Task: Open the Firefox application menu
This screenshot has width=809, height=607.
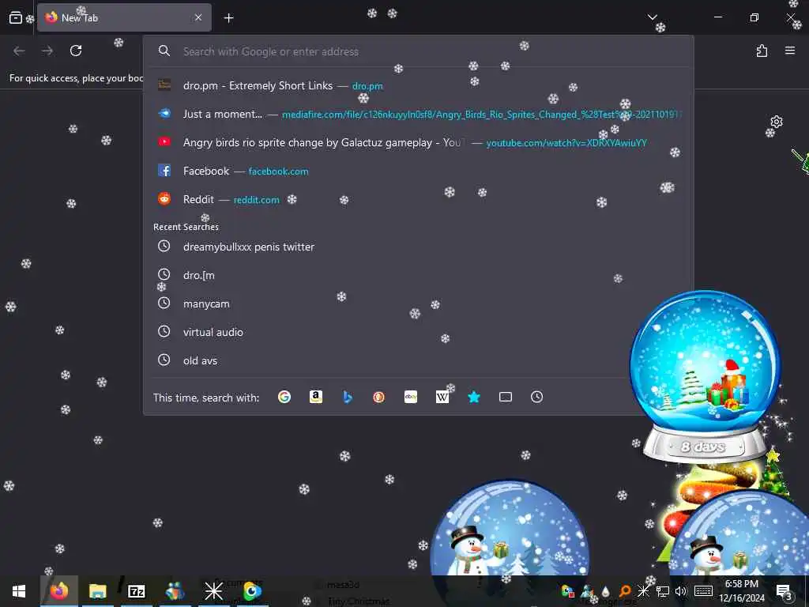Action: tap(790, 51)
